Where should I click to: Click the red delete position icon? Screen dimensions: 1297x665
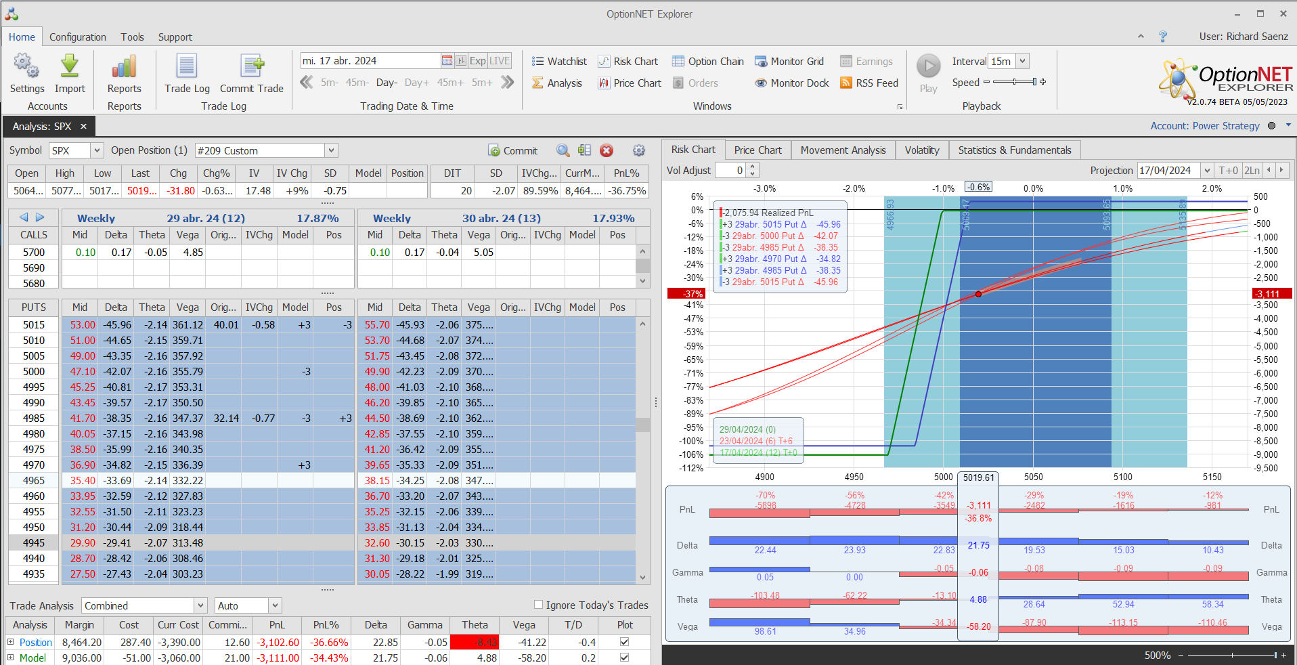pyautogui.click(x=607, y=150)
